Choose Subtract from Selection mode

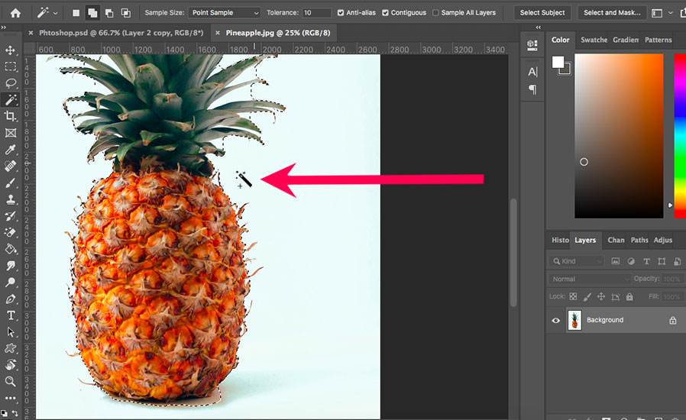[109, 13]
